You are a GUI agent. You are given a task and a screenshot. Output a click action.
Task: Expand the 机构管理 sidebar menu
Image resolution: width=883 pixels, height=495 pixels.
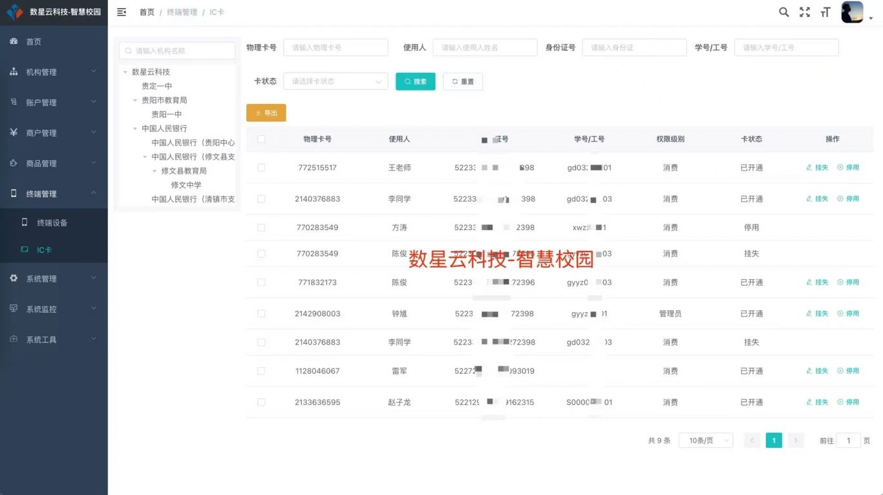click(54, 72)
